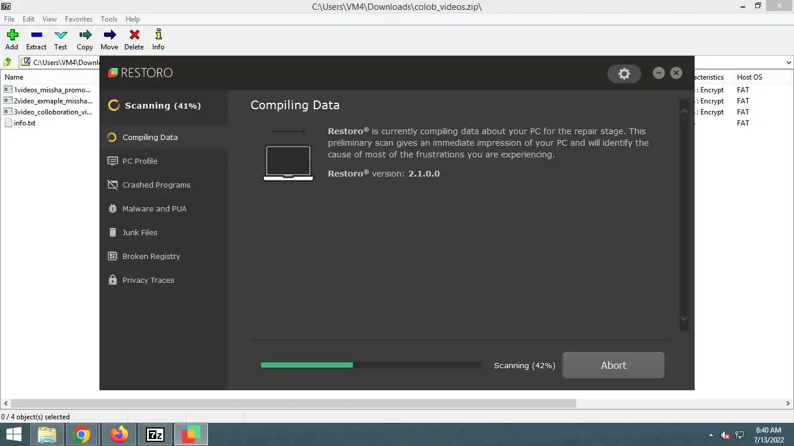Click the Restoro vertical scrollbar down arrow
794x446 pixels.
pos(684,318)
